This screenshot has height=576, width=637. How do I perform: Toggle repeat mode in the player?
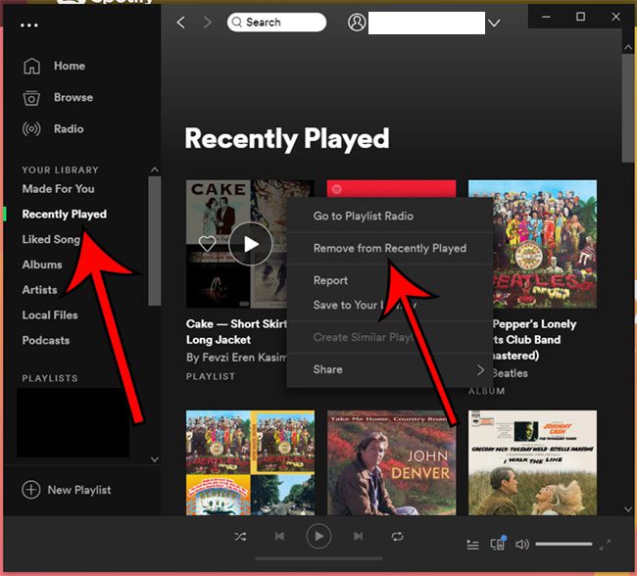coord(397,537)
